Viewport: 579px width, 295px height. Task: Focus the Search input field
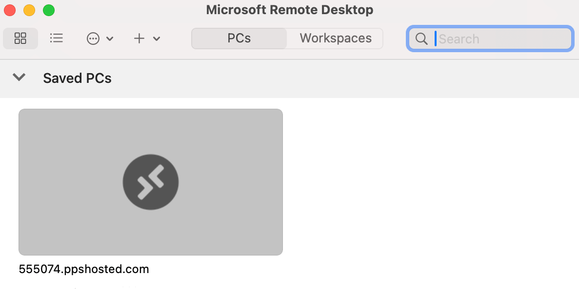(490, 39)
